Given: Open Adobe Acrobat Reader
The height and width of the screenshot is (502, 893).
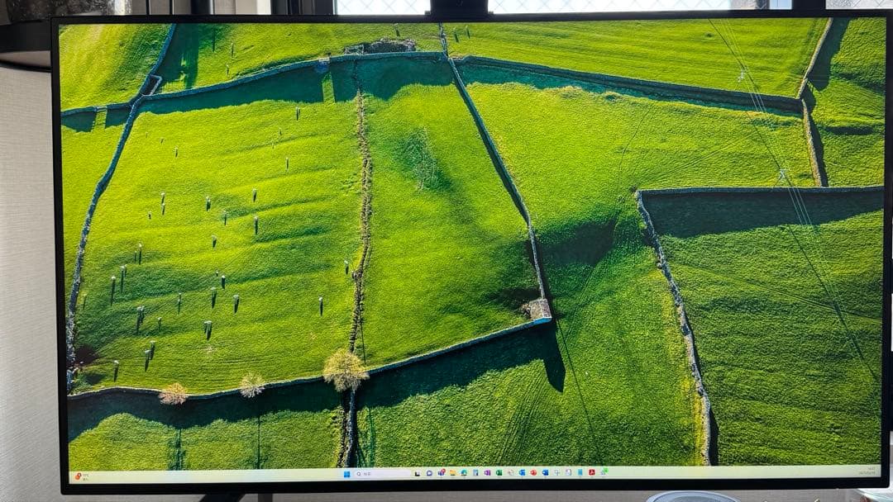Looking at the screenshot, I should [x=592, y=476].
